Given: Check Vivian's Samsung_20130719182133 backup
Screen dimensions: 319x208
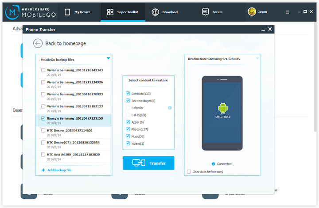Looking at the screenshot, I should tap(43, 106).
